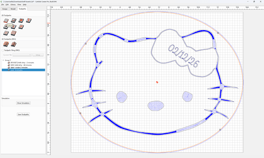Click the nose pocket shape on canvas
This screenshot has height=158, width=264.
(x=156, y=106)
